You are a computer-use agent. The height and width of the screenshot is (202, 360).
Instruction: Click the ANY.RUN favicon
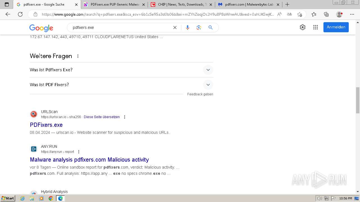[x=34, y=149]
